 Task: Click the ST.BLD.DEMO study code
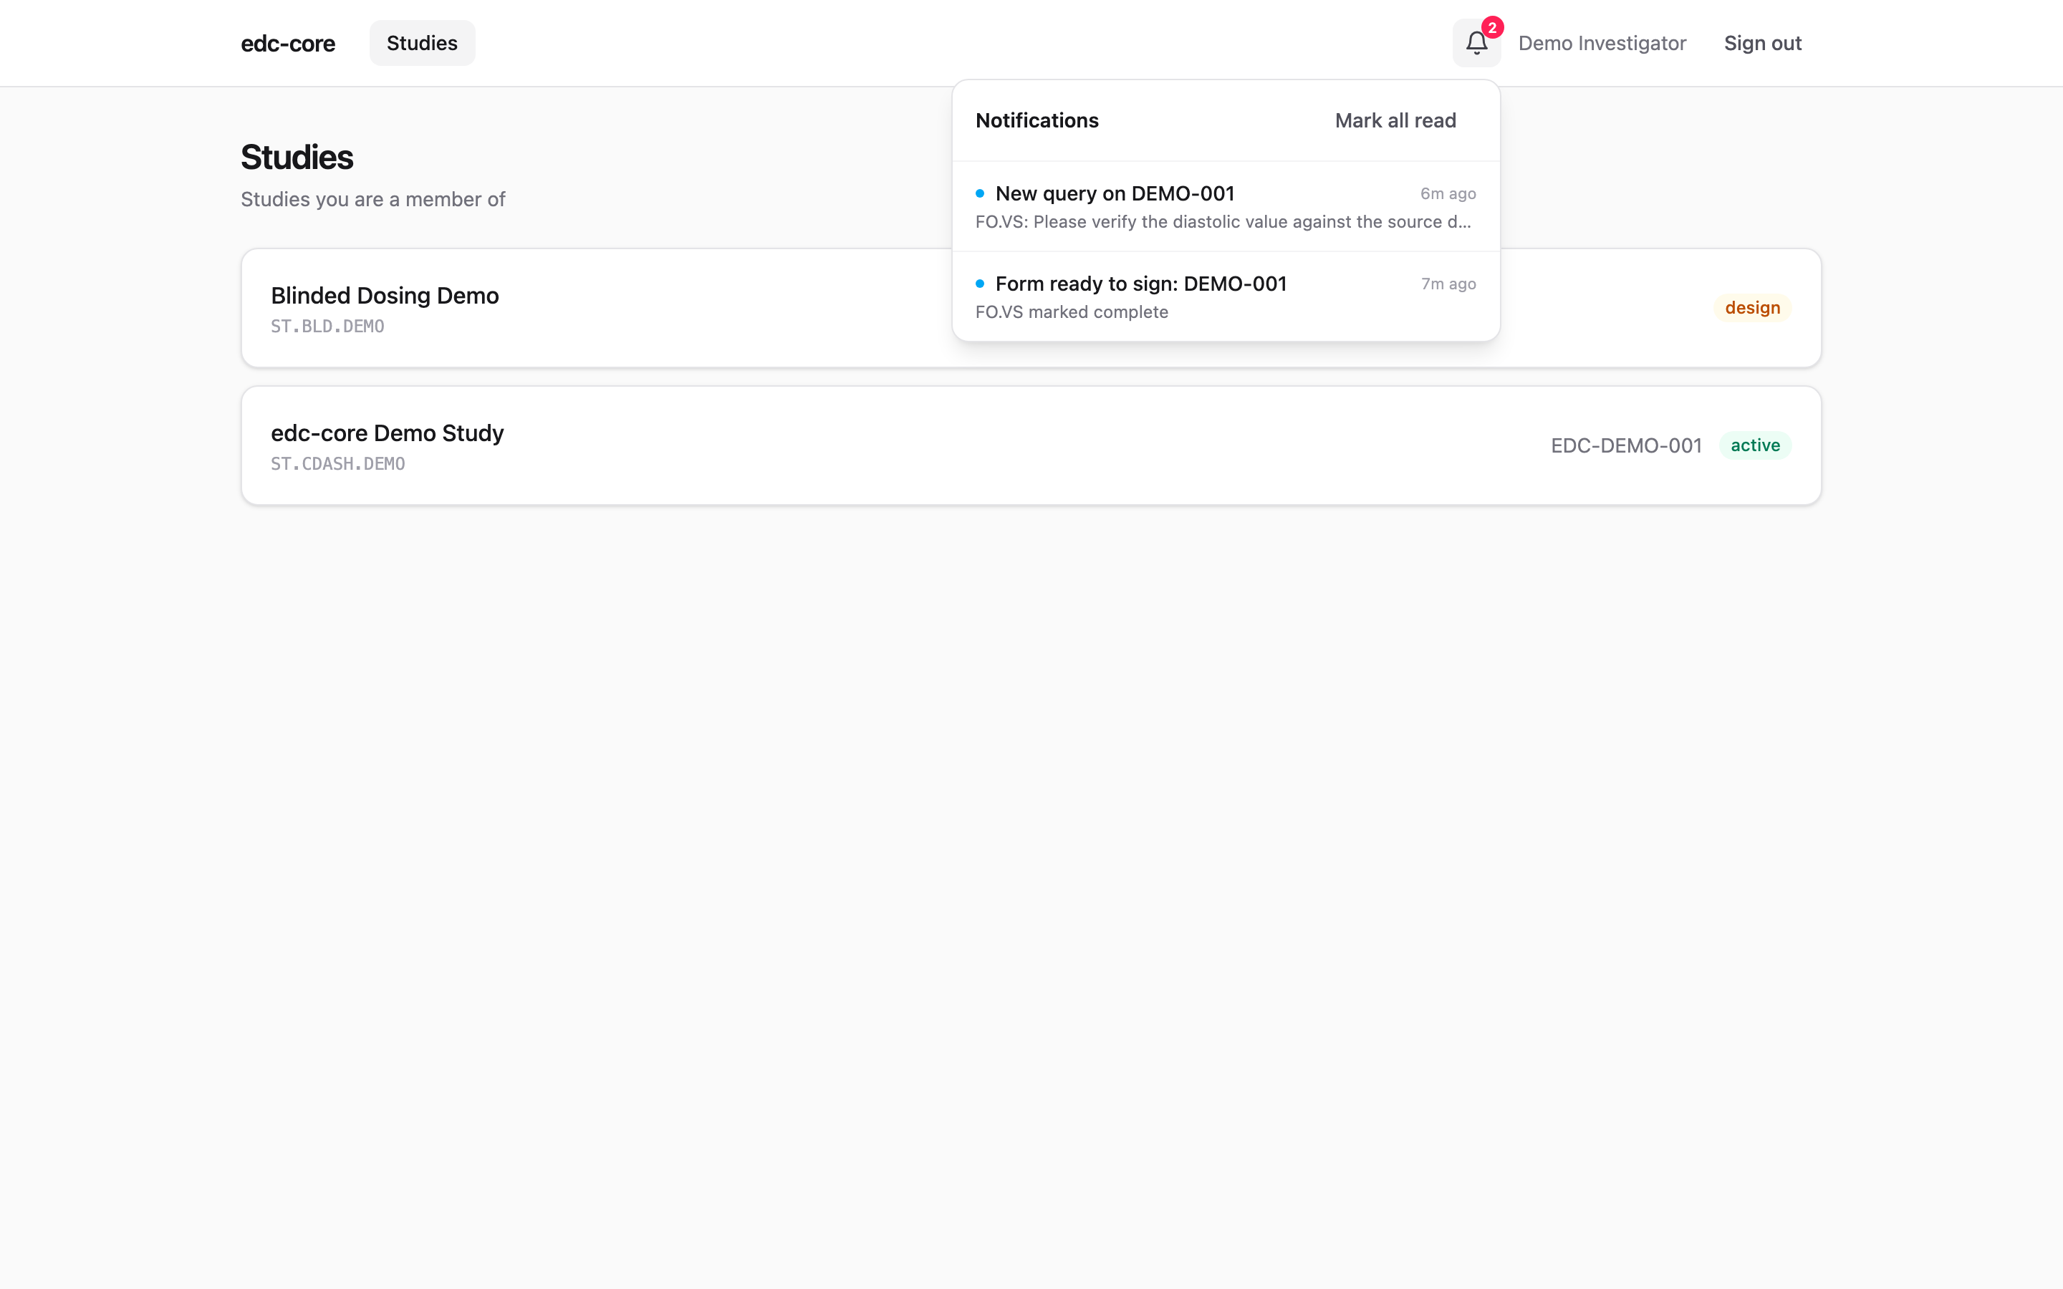327,327
